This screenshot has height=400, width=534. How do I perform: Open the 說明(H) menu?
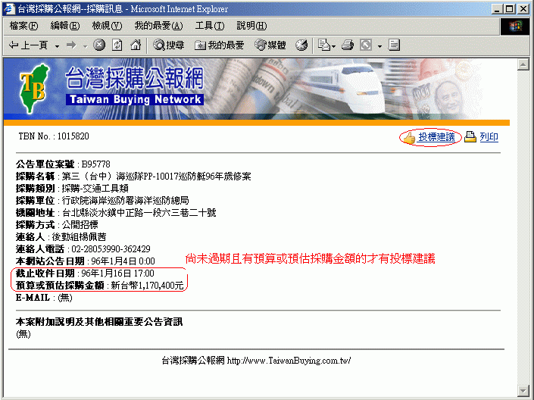point(251,26)
